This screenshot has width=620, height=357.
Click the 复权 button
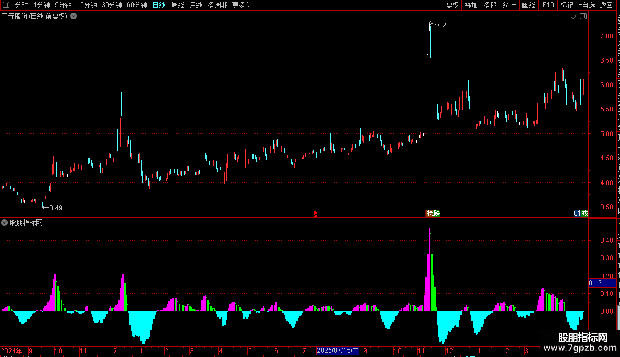(x=452, y=5)
